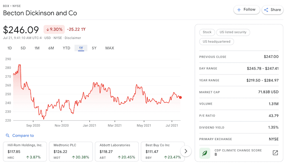
Task: Click the US headquartered chip
Action: [217, 42]
